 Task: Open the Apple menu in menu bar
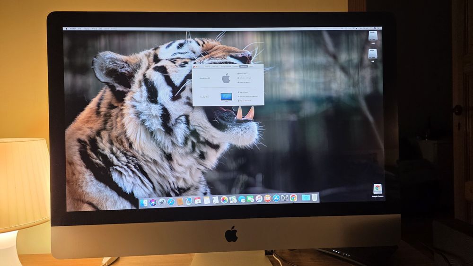pyautogui.click(x=67, y=29)
